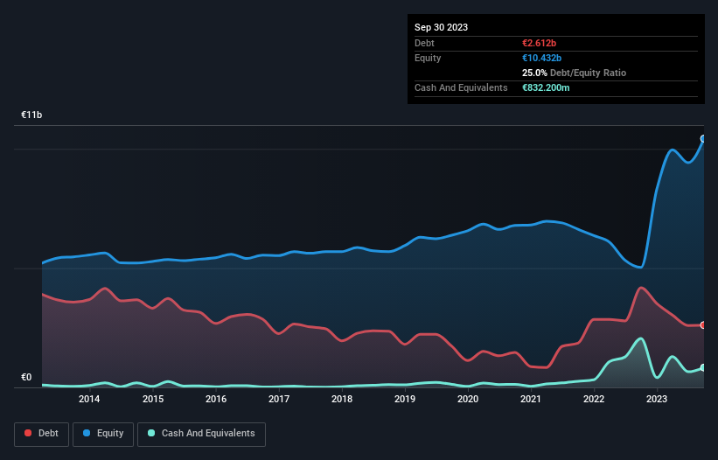
Task: Click the €10.432b equity value
Action: point(541,58)
